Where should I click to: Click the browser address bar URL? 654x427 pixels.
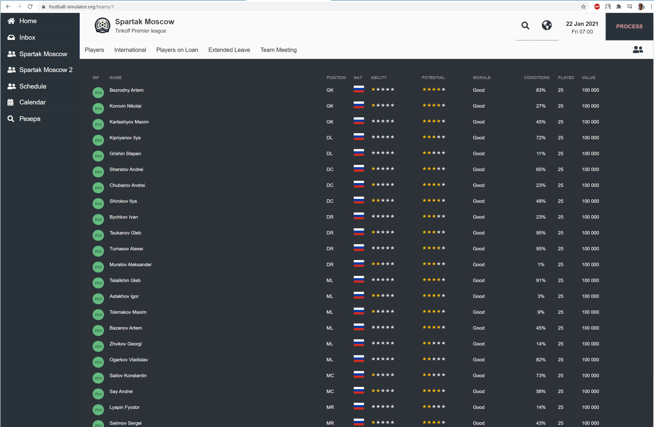(81, 6)
